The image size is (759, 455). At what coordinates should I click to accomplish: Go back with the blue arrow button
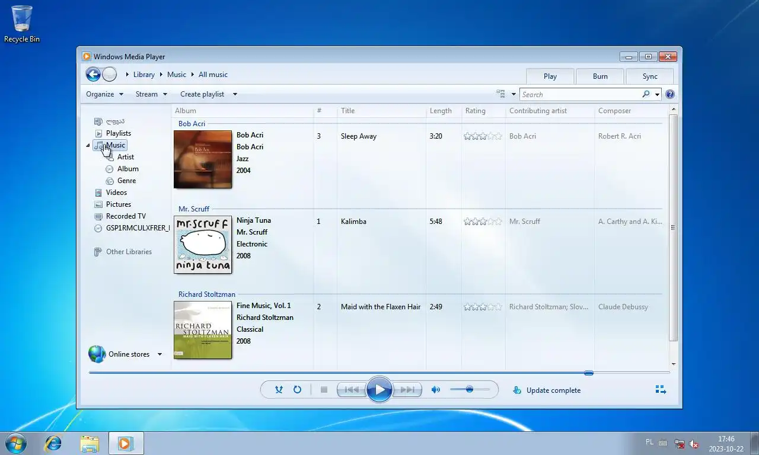pos(93,74)
